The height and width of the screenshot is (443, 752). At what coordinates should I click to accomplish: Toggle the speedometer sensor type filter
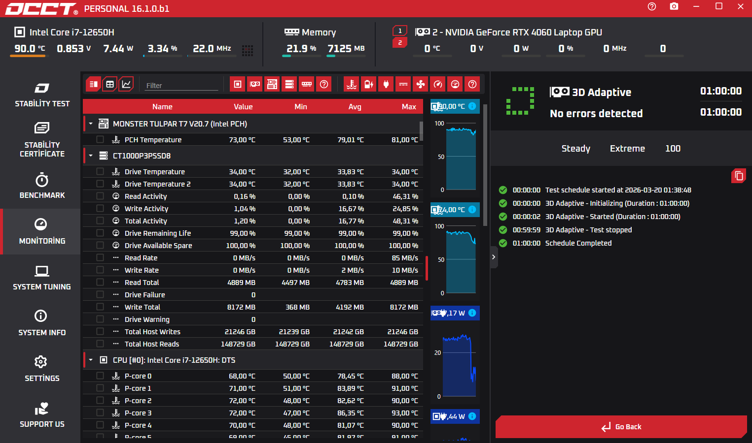pos(438,84)
